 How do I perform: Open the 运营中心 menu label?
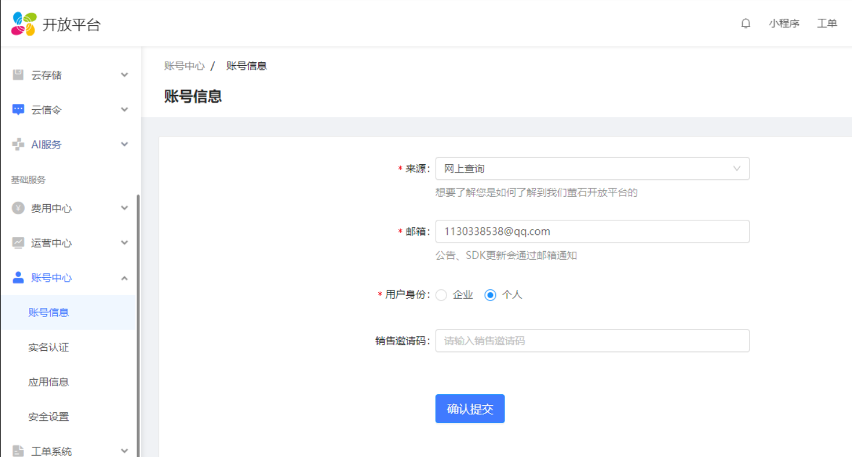(51, 243)
